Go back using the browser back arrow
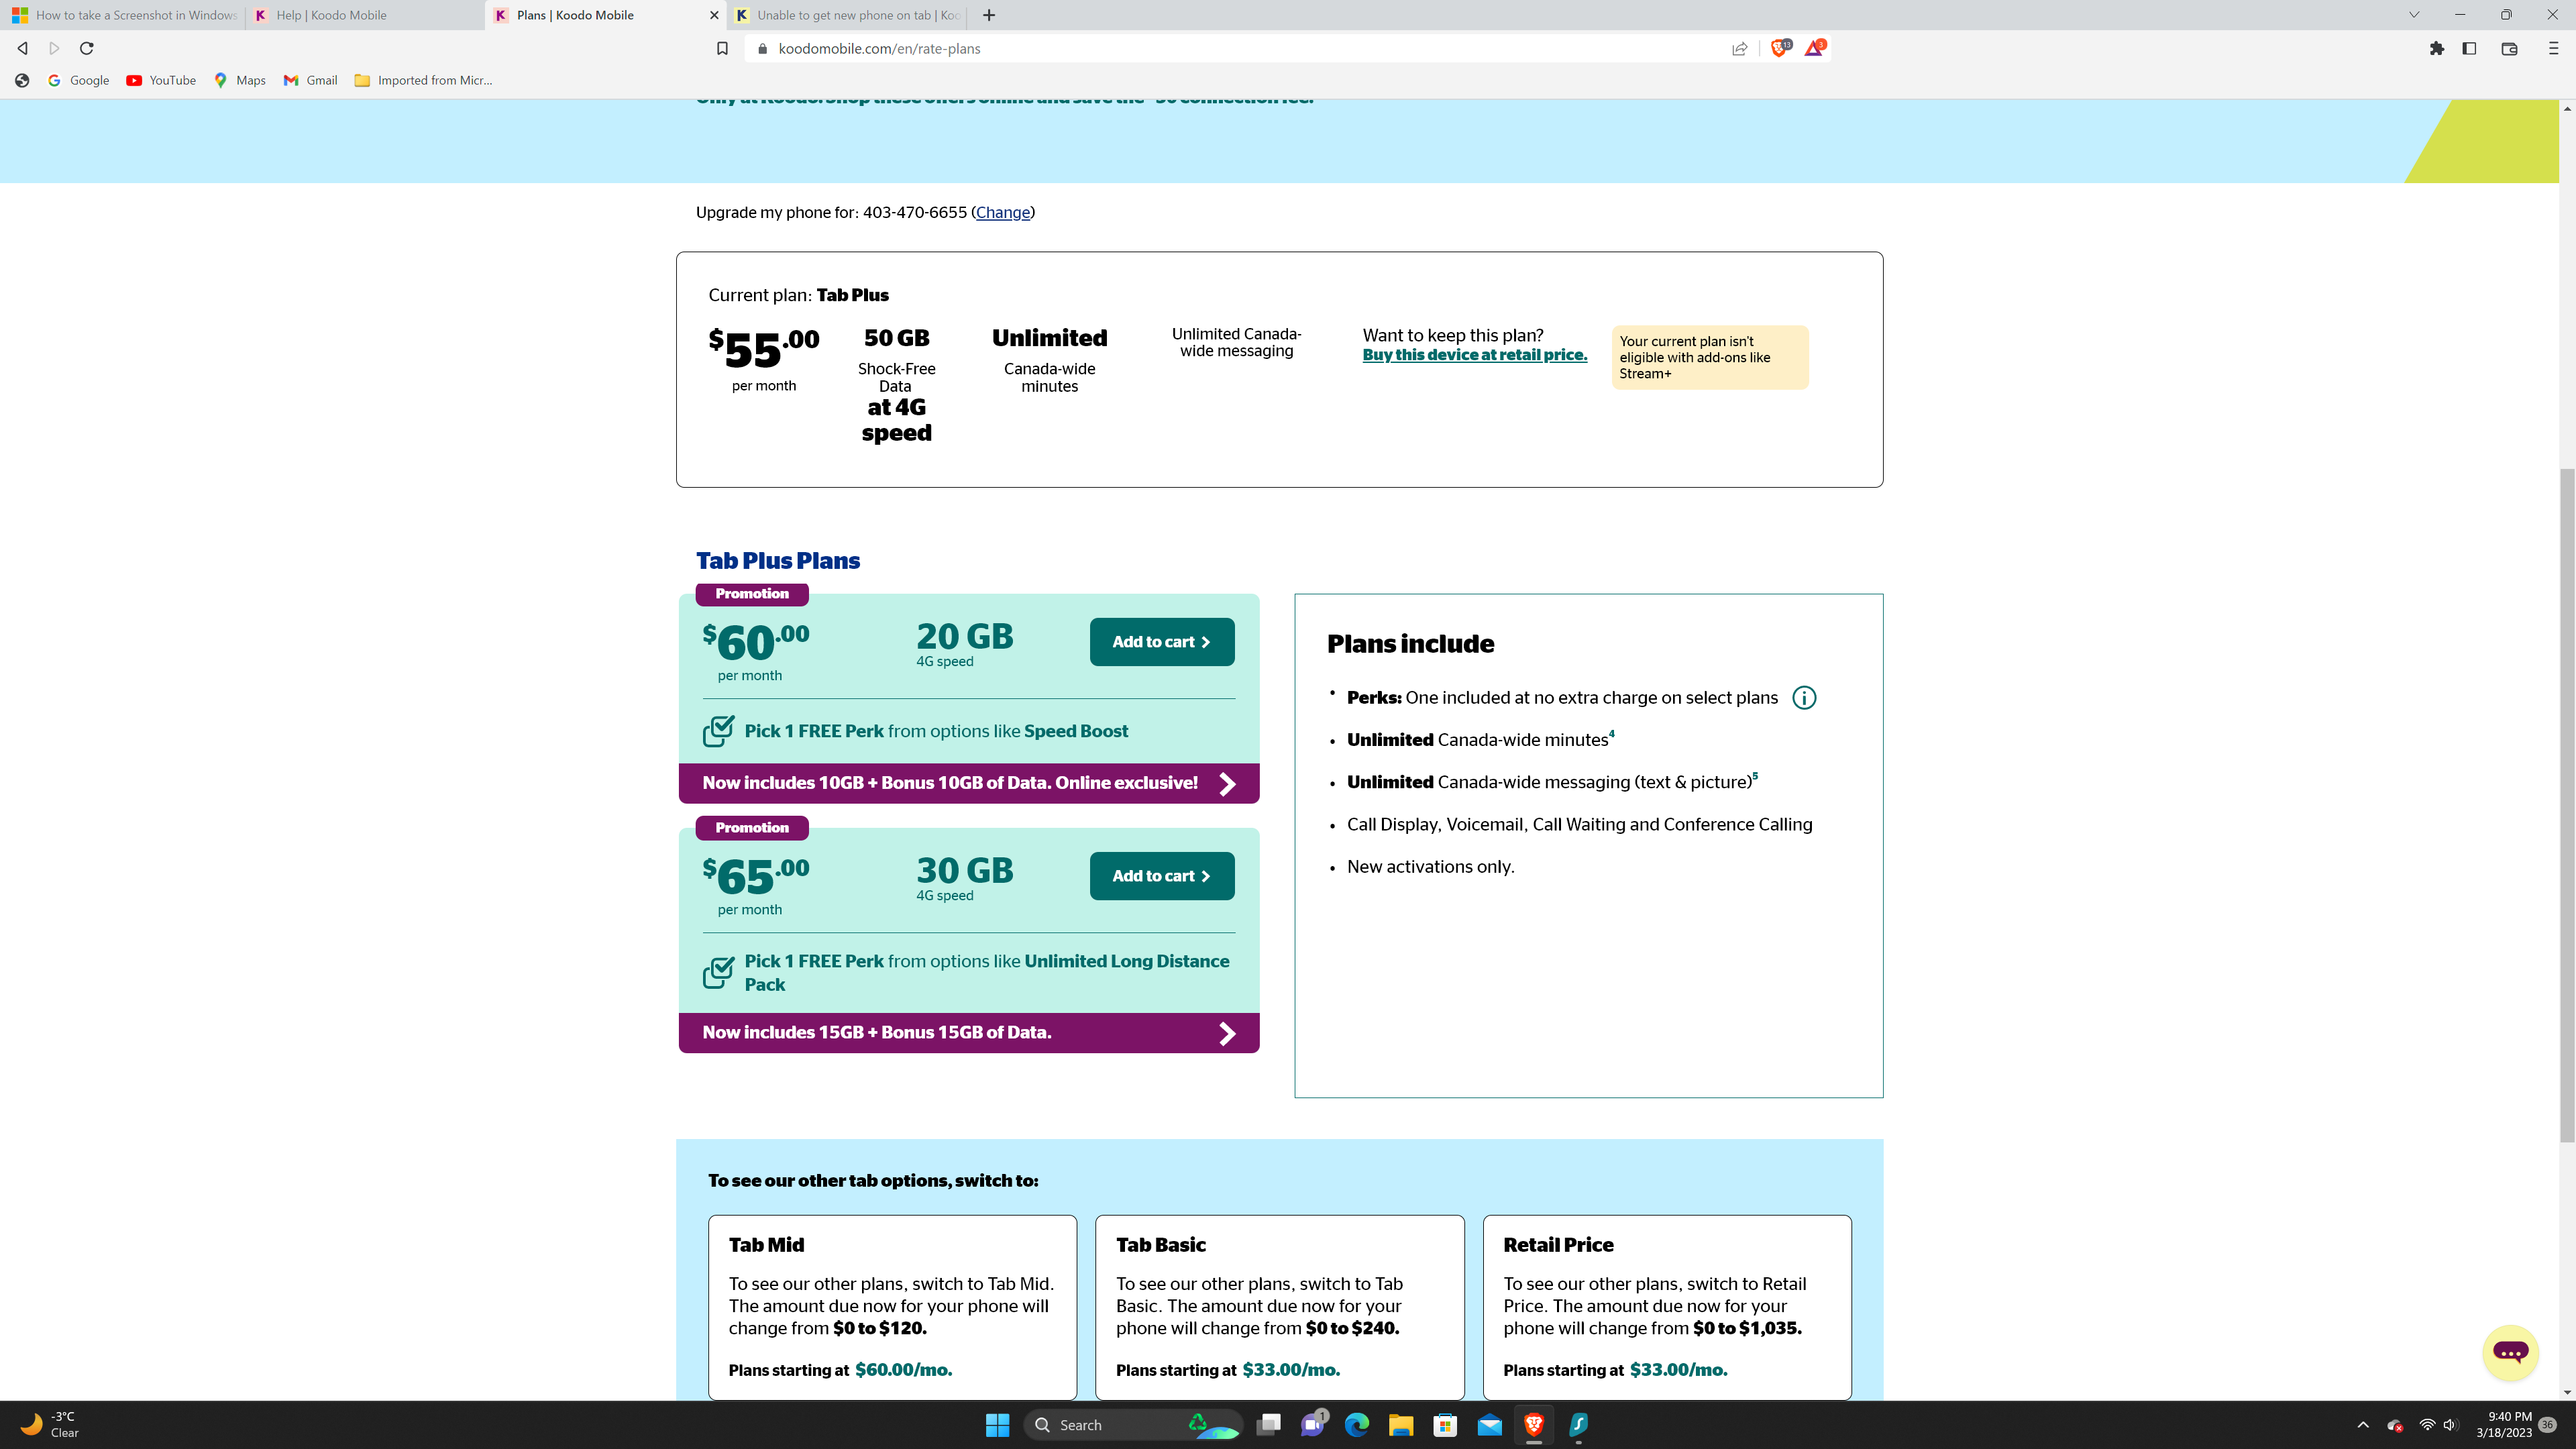 tap(22, 48)
